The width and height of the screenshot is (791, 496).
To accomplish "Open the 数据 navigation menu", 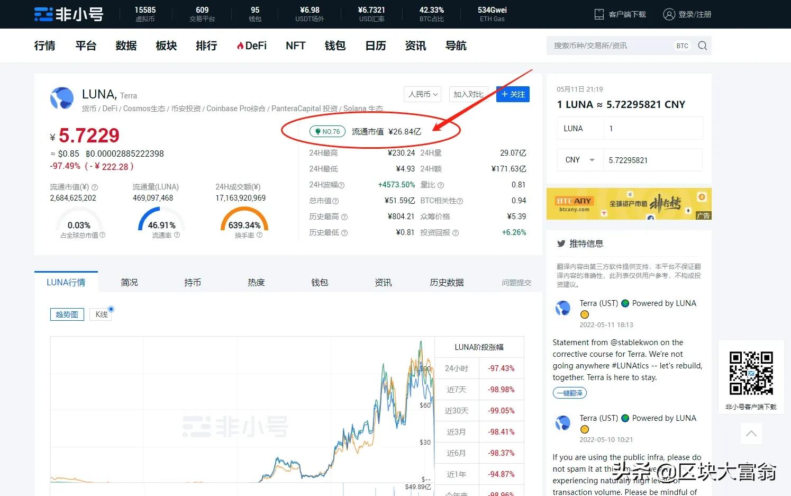I will pos(126,46).
